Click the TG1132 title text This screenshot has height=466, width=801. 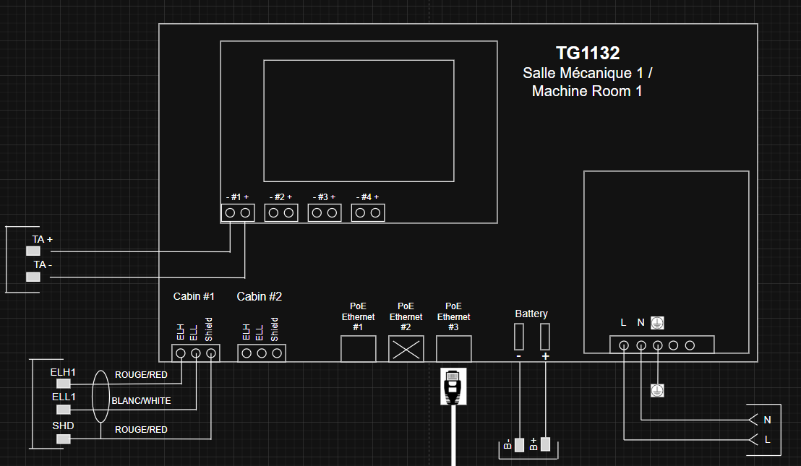point(588,53)
